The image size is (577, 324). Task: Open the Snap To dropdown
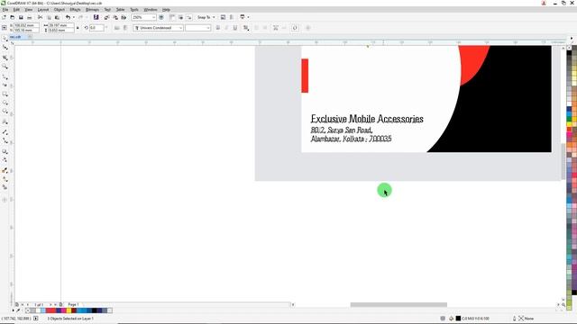pyautogui.click(x=206, y=17)
